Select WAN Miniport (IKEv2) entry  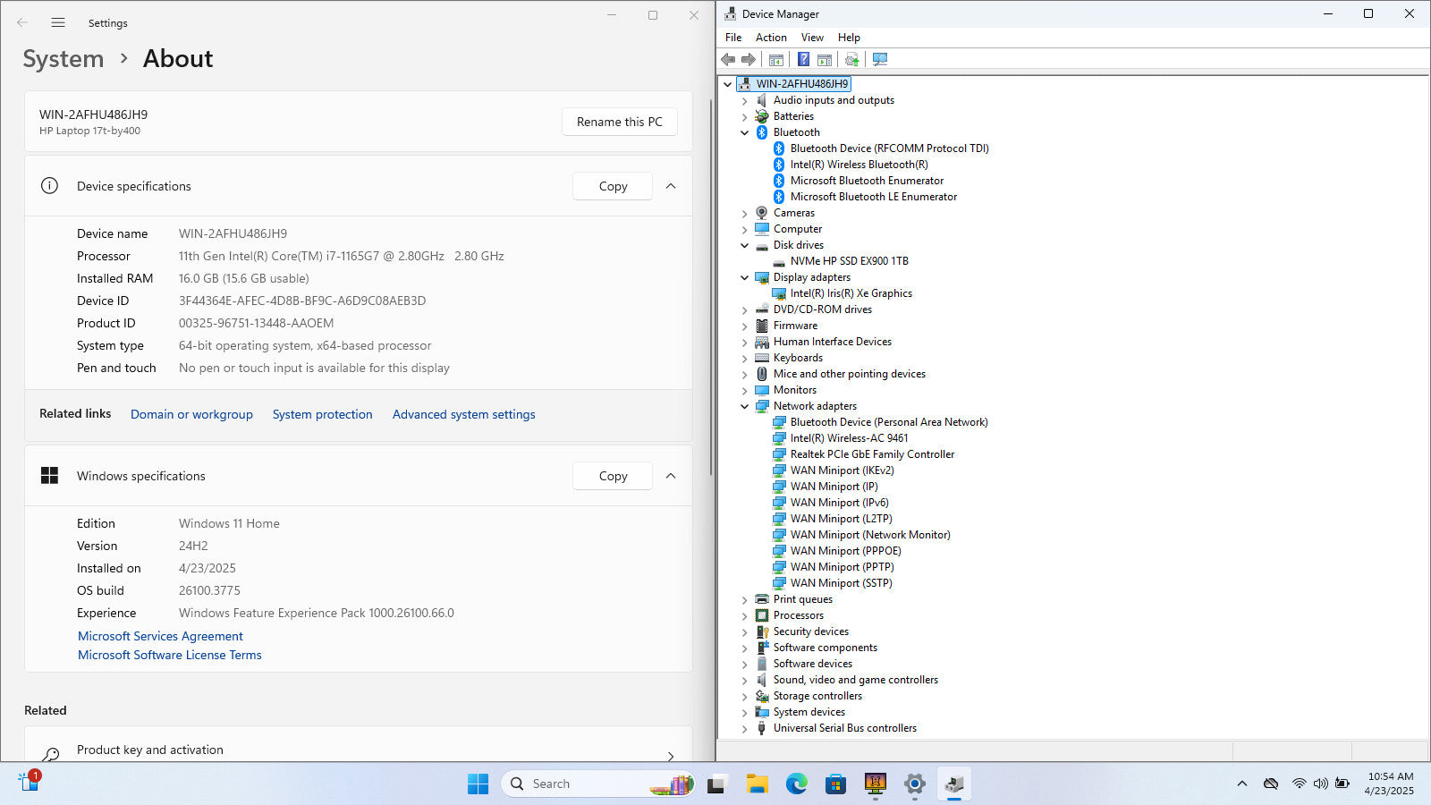pyautogui.click(x=842, y=470)
